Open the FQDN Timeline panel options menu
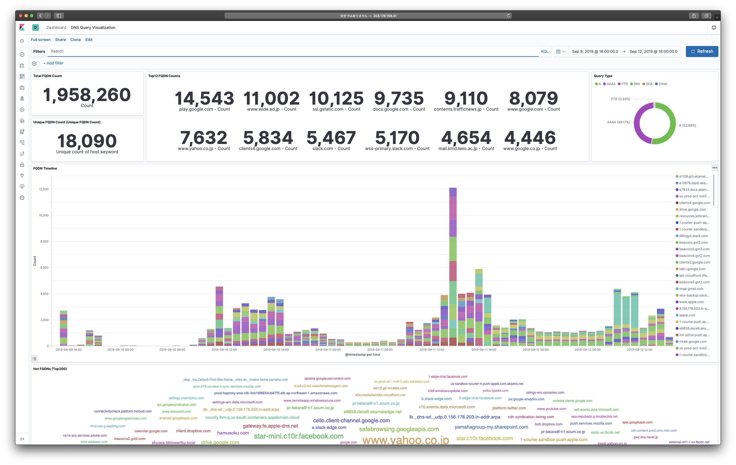The image size is (736, 465). pyautogui.click(x=714, y=168)
